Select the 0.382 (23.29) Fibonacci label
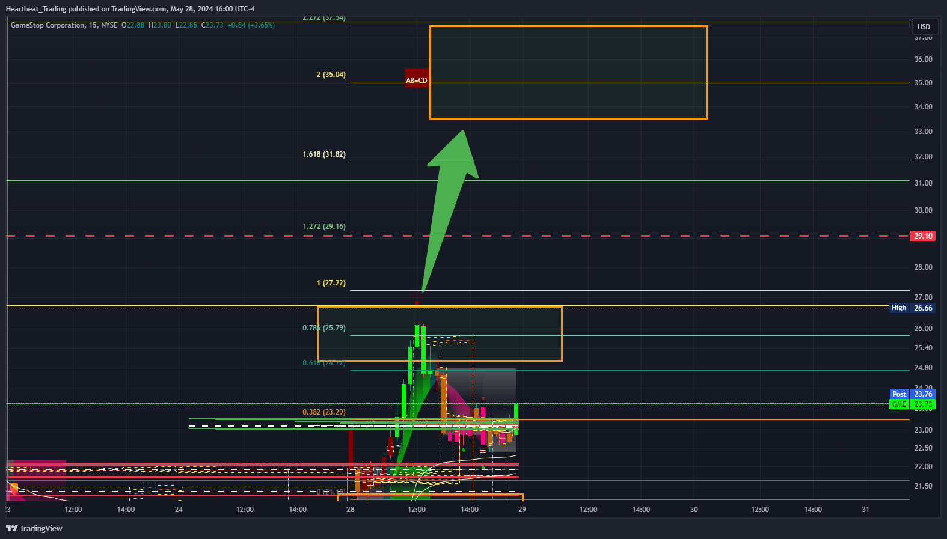 (x=324, y=412)
